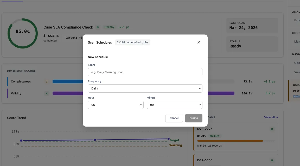Cancel the new schedule dialog
This screenshot has height=166, width=300.
[x=174, y=118]
